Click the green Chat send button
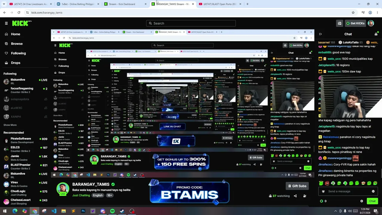The height and width of the screenshot is (215, 382). click(x=372, y=201)
